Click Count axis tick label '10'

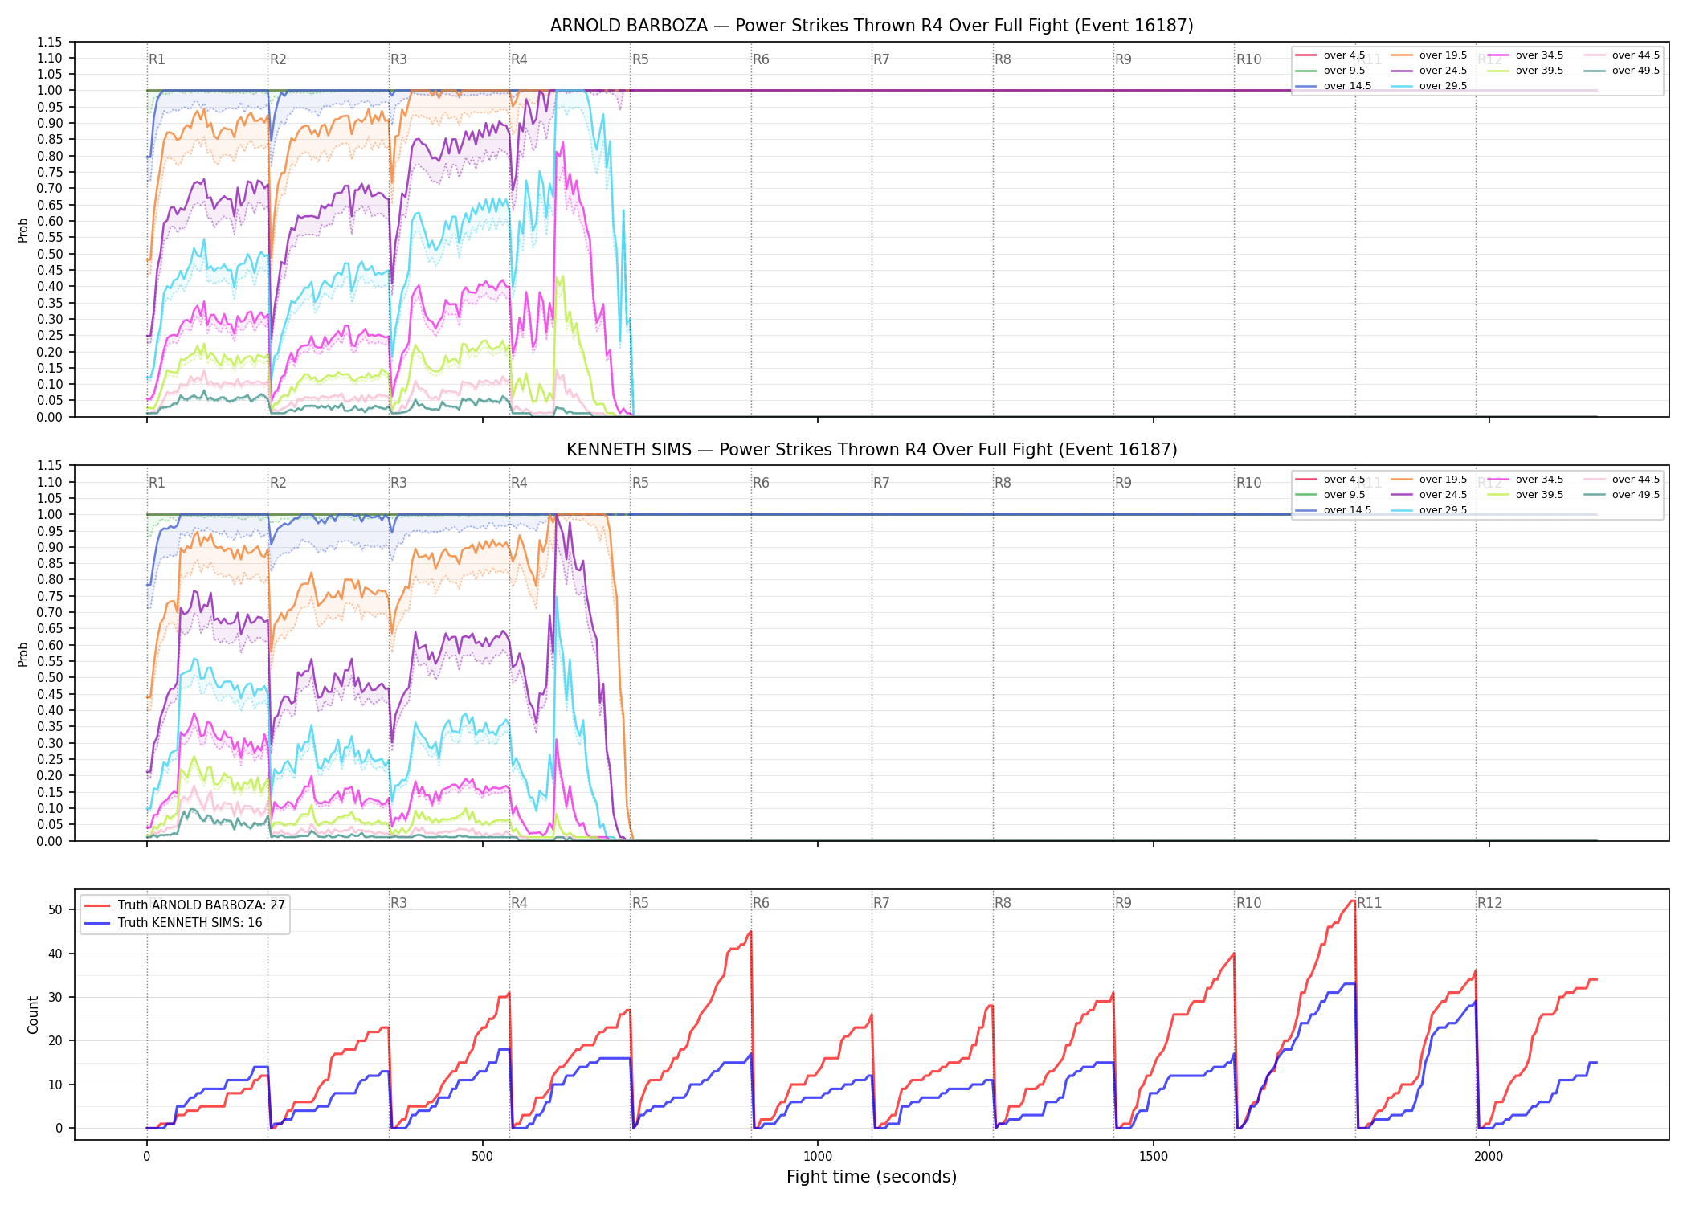pyautogui.click(x=55, y=1084)
